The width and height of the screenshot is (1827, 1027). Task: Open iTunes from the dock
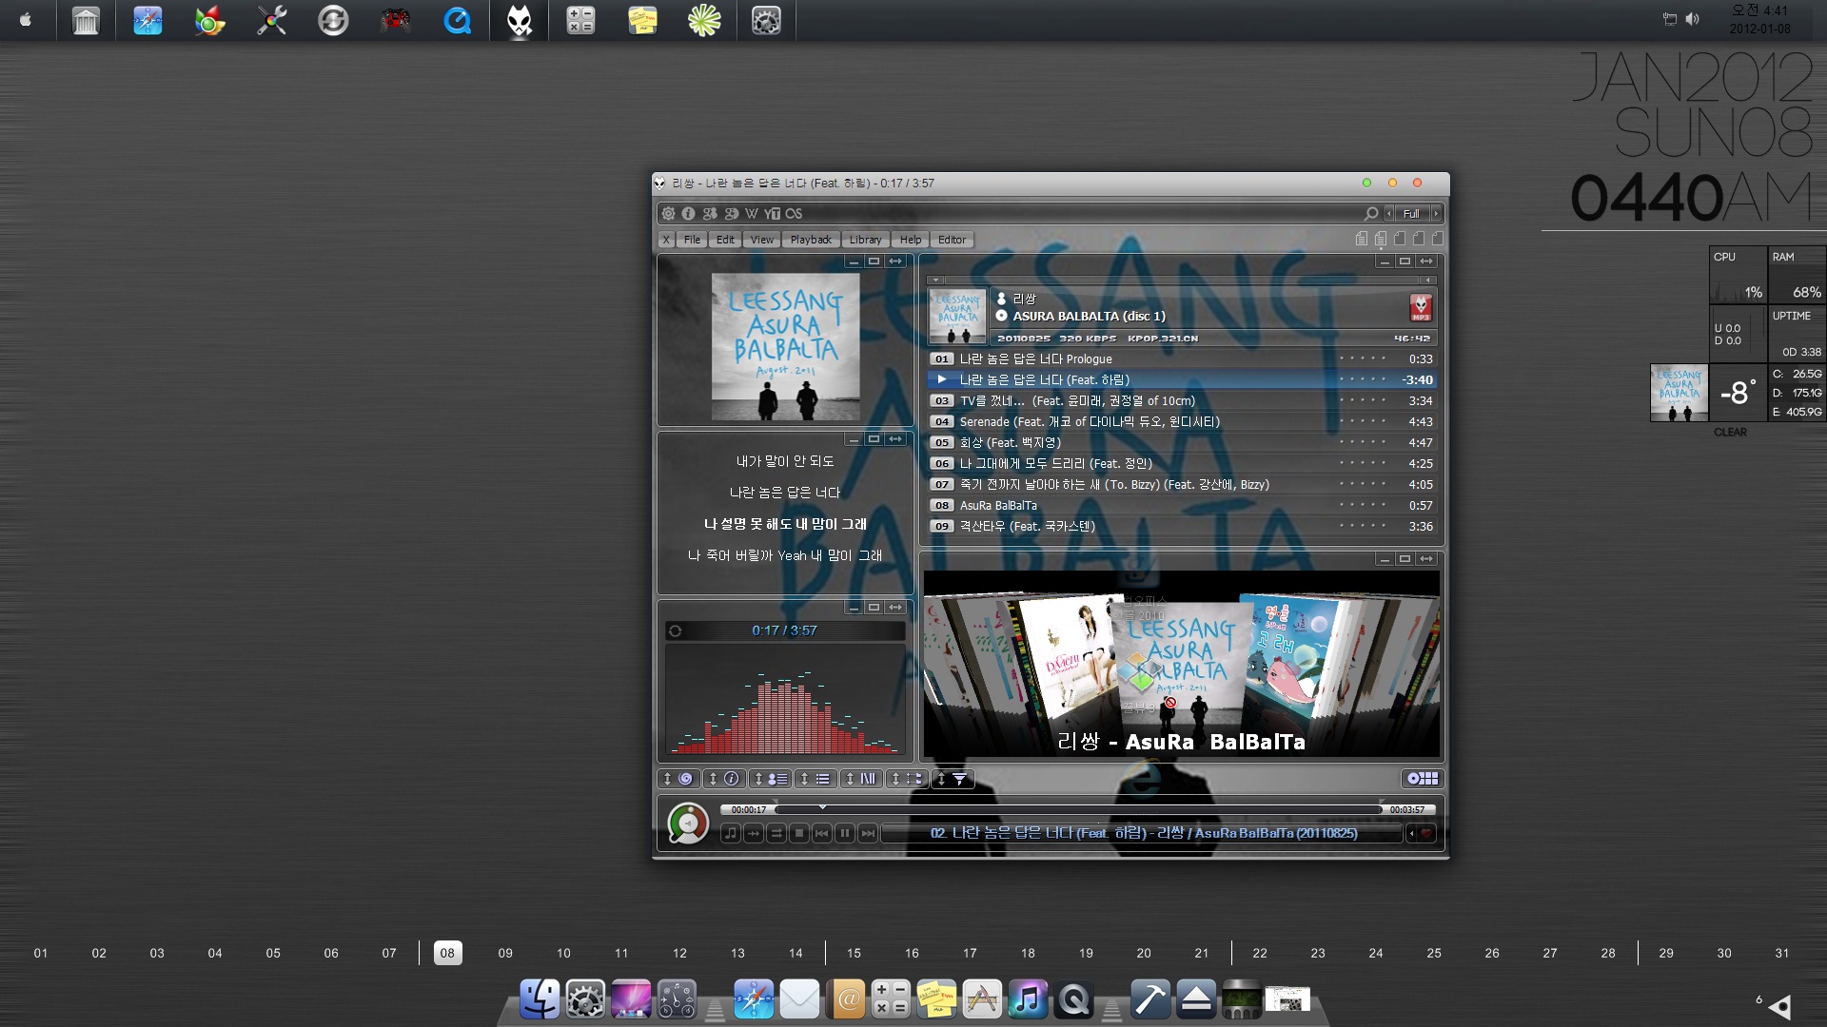click(1028, 999)
